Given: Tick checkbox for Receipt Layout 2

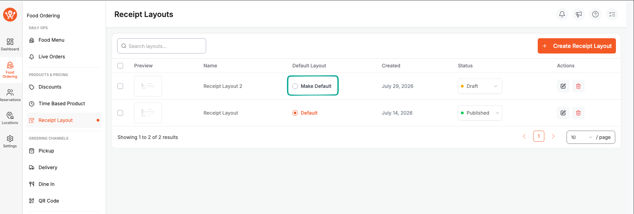Looking at the screenshot, I should click(120, 86).
